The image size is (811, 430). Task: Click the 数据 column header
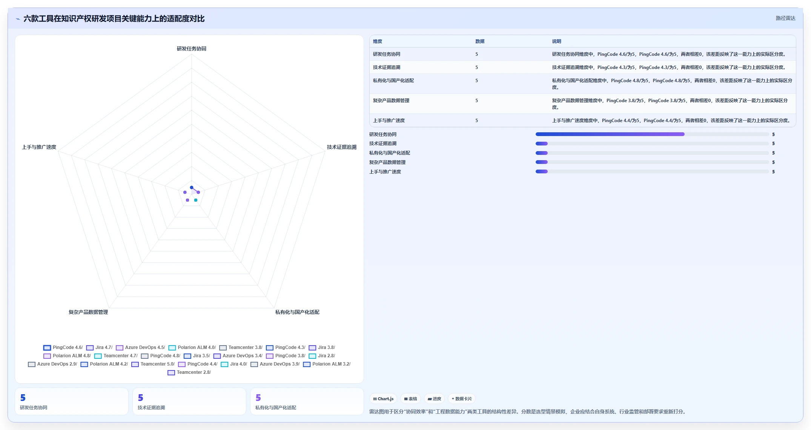tap(480, 41)
